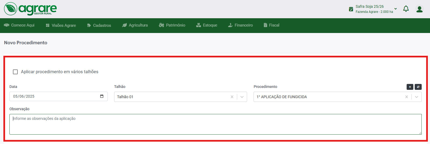Open the Comece Aqui menu

[19, 25]
